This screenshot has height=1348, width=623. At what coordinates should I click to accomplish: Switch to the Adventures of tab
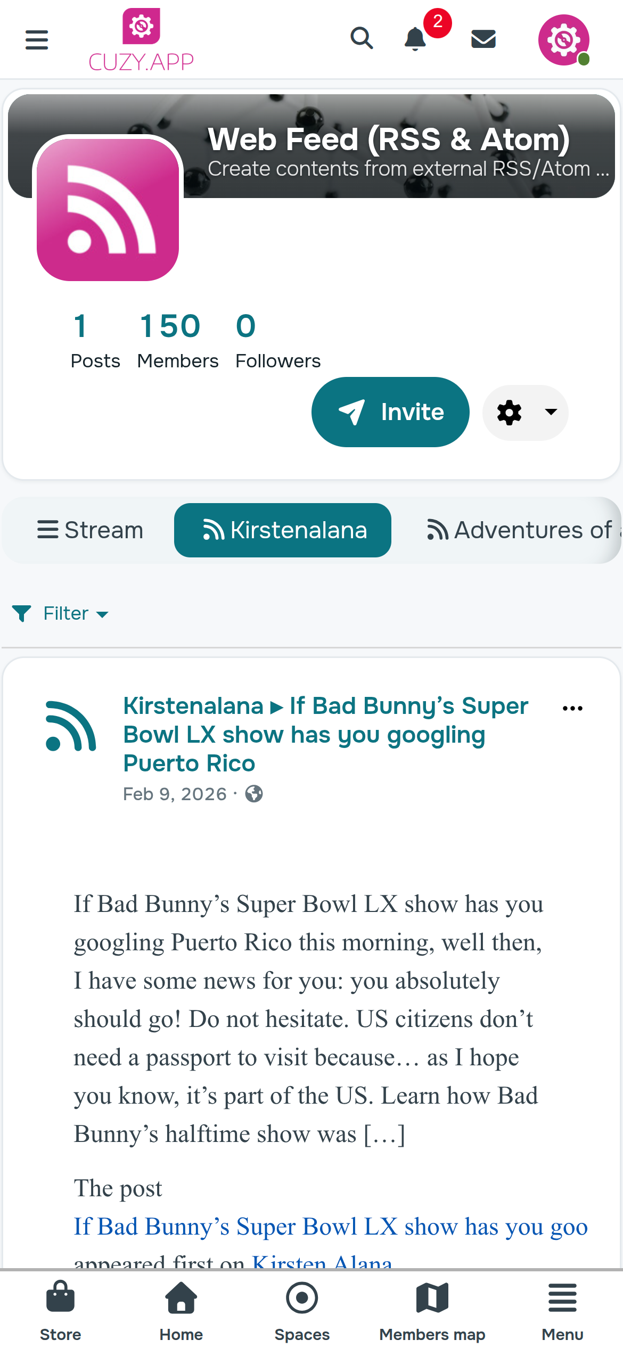[522, 530]
